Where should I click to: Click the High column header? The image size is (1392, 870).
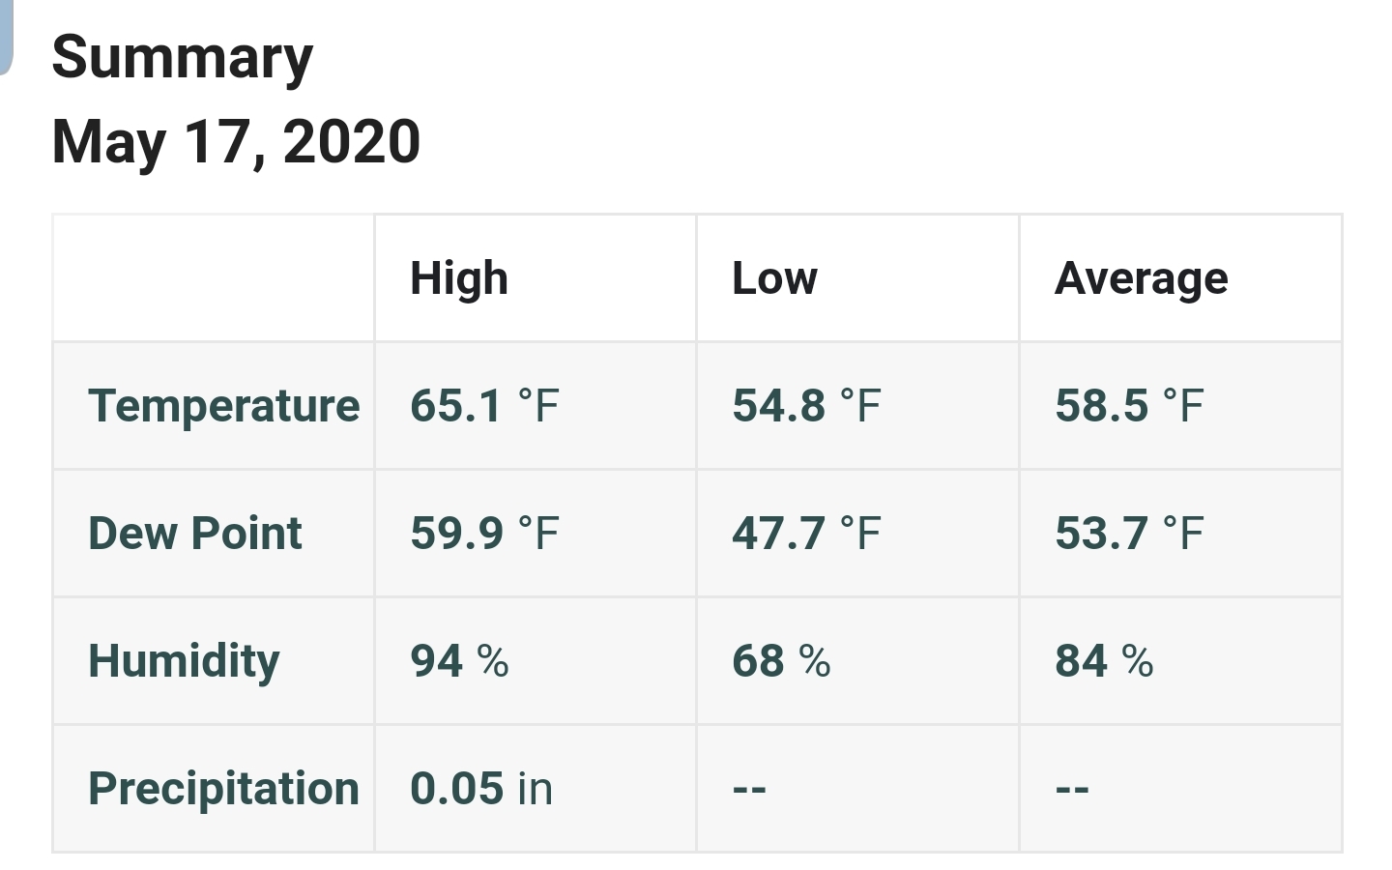coord(459,279)
